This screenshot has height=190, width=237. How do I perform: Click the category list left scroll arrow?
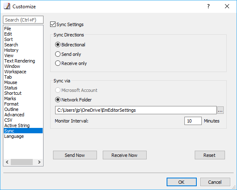click(x=7, y=162)
